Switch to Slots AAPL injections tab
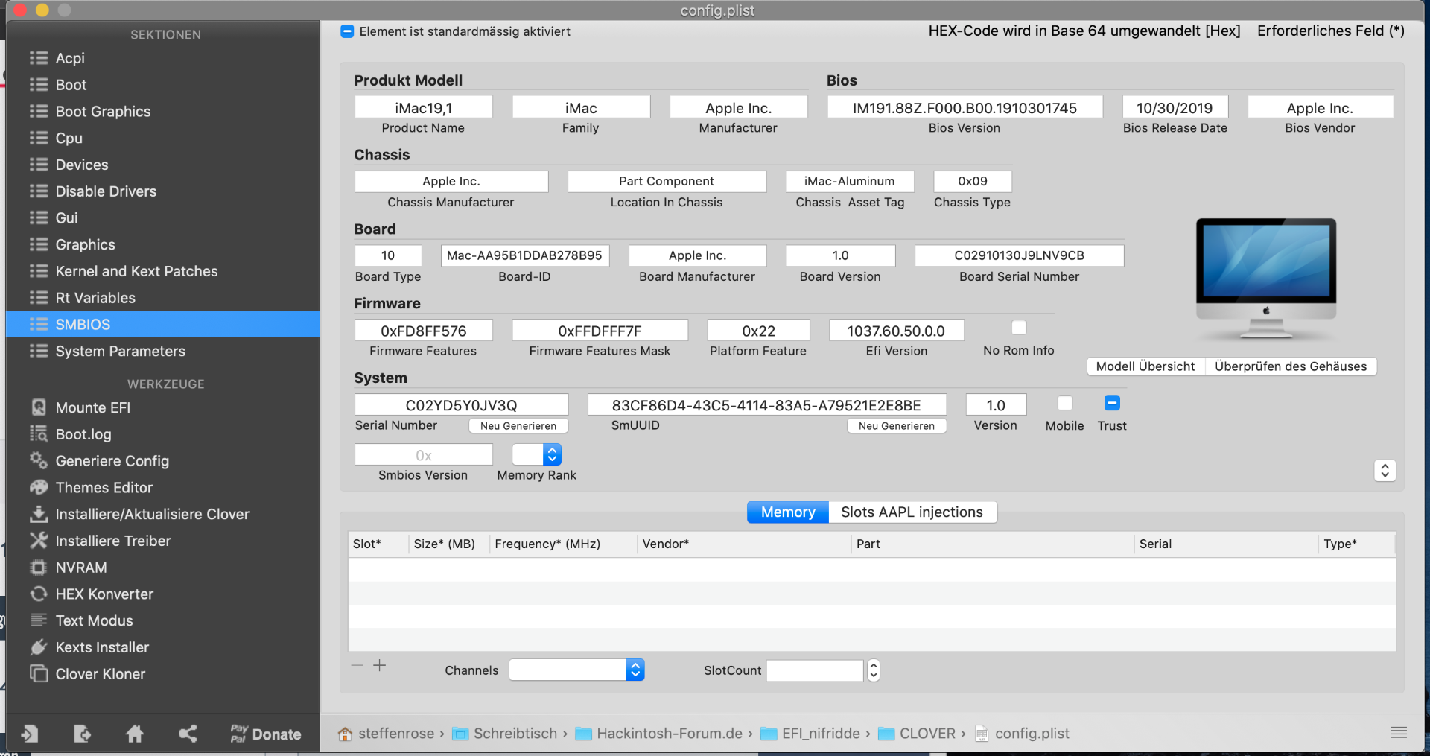This screenshot has height=756, width=1430. 912,512
